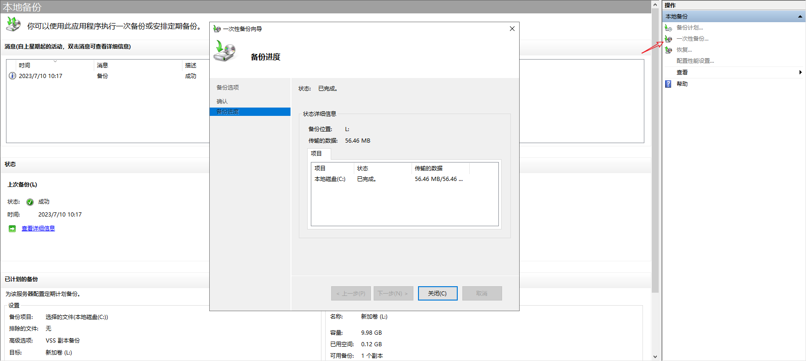Open 查看详细信息 link under last backup
The width and height of the screenshot is (806, 361).
(x=38, y=229)
